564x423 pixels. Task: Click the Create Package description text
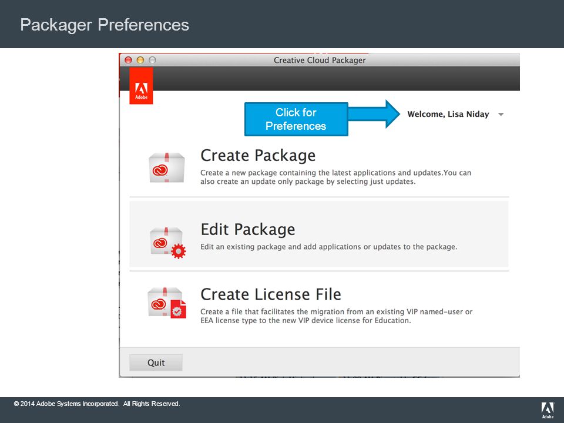click(335, 177)
